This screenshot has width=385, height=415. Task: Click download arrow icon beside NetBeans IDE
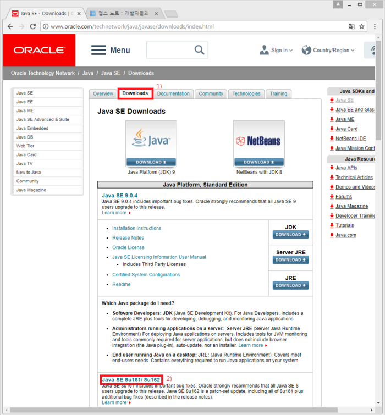332,139
